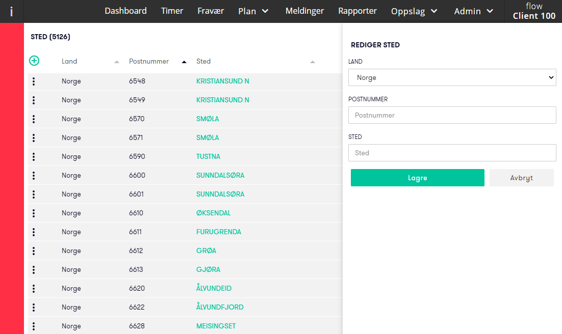Open row menu for ØKSENDAL
This screenshot has width=562, height=334.
click(34, 213)
